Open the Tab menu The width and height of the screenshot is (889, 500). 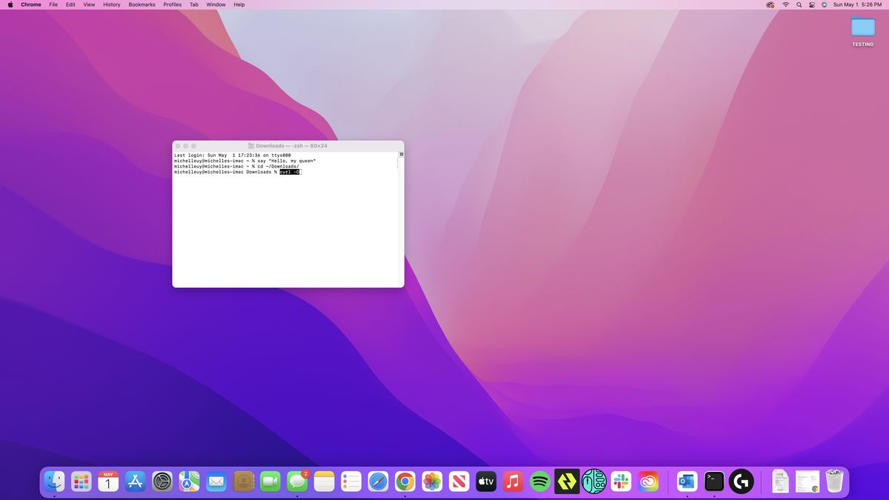pos(194,4)
